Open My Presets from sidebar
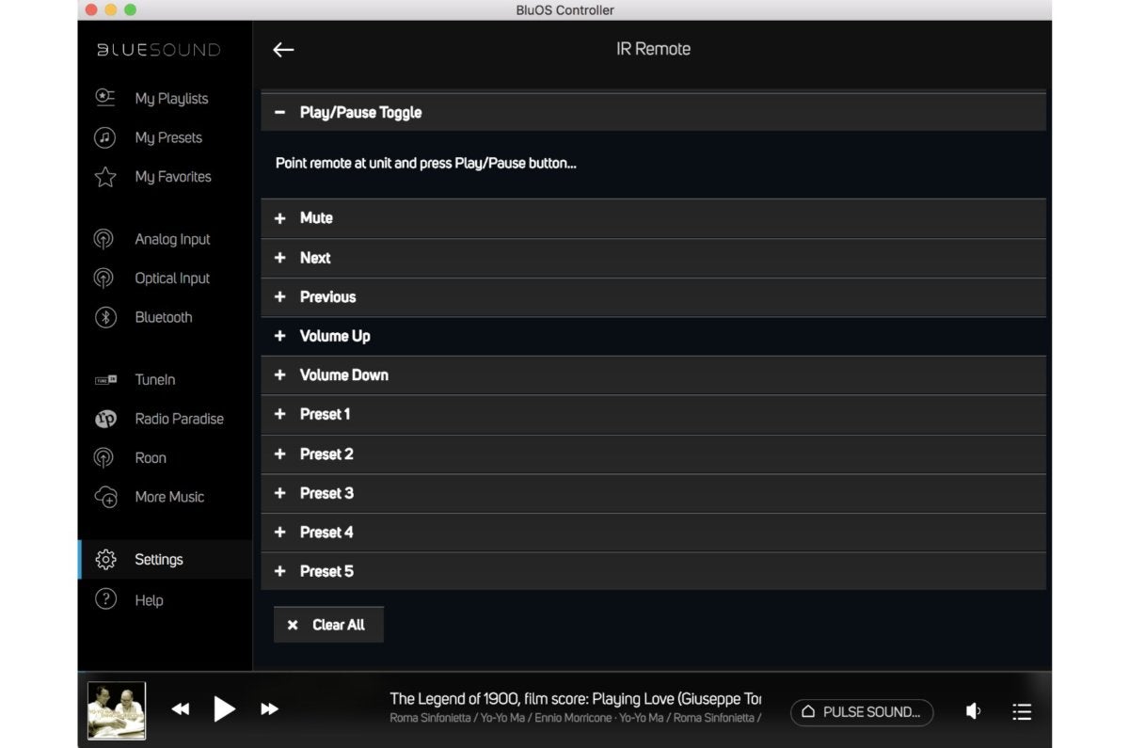Viewport: 1129px width, 748px height. (x=168, y=138)
